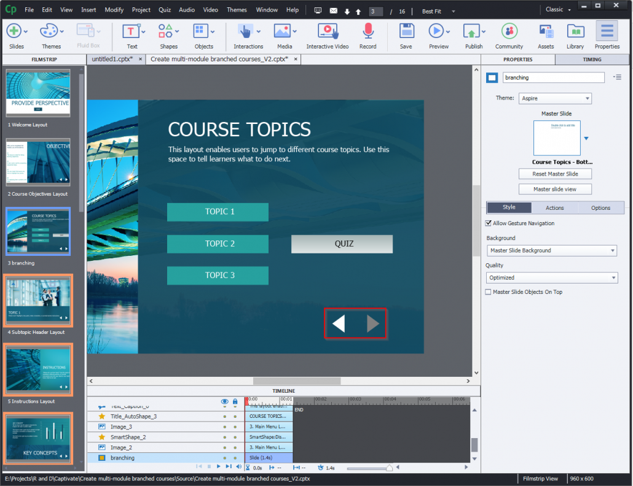The image size is (633, 486).
Task: Check Master Slide Objects On Top
Action: 488,291
